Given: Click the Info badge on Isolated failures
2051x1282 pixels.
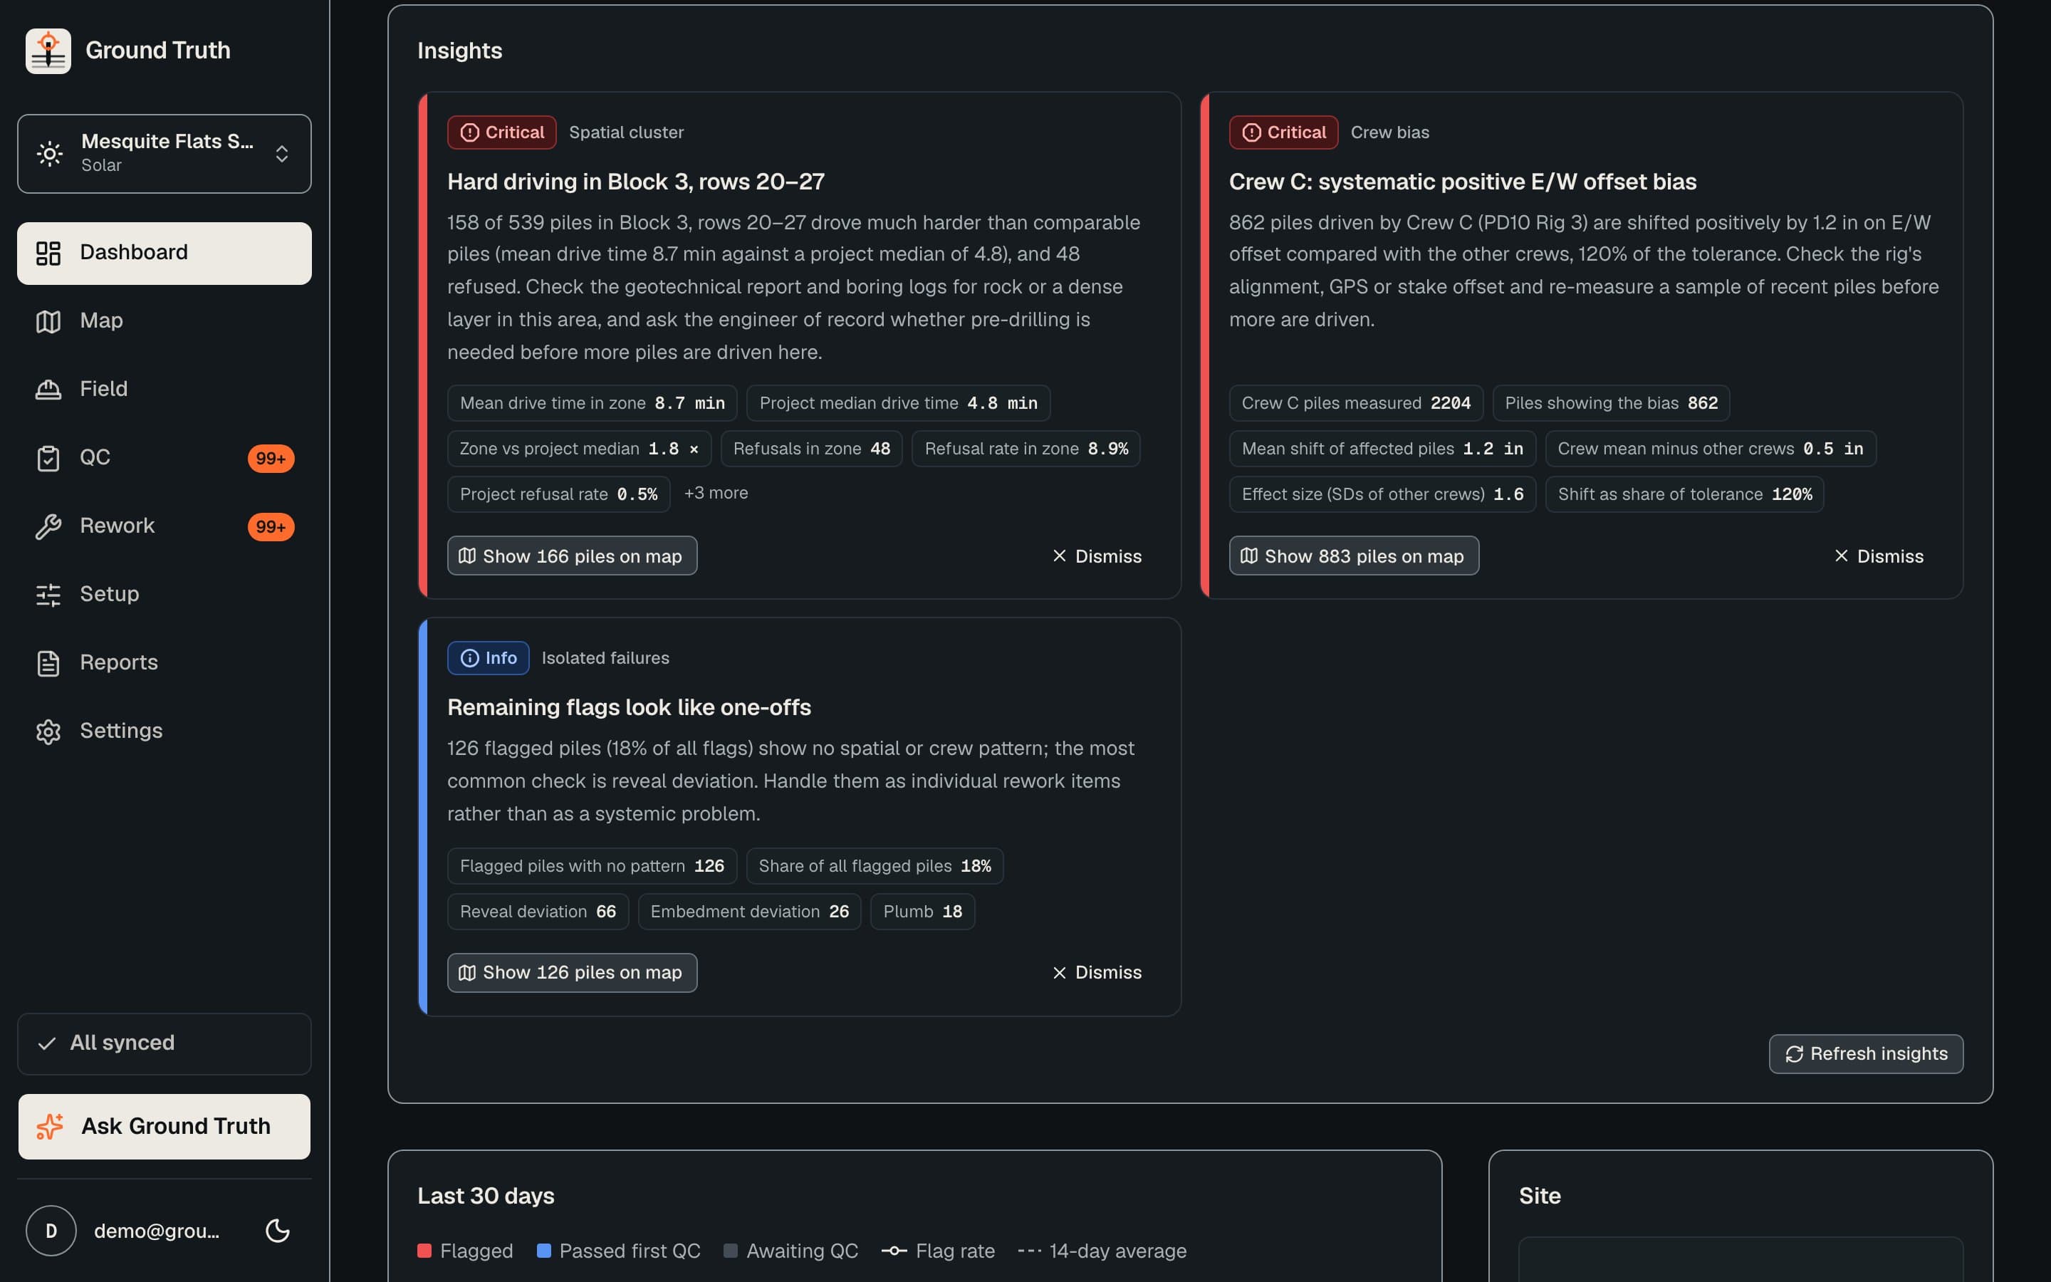Looking at the screenshot, I should click(488, 658).
